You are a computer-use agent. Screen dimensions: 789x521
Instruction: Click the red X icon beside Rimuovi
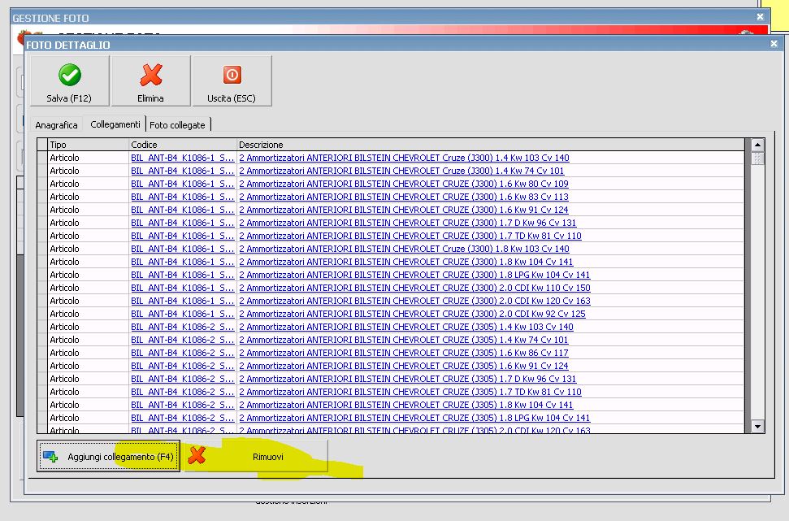click(x=197, y=455)
